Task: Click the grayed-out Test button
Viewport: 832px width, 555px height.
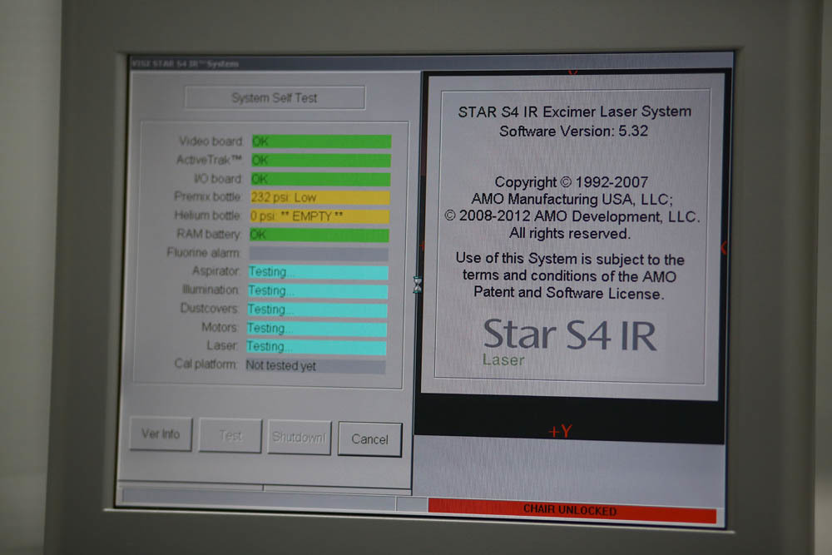Action: (x=230, y=436)
